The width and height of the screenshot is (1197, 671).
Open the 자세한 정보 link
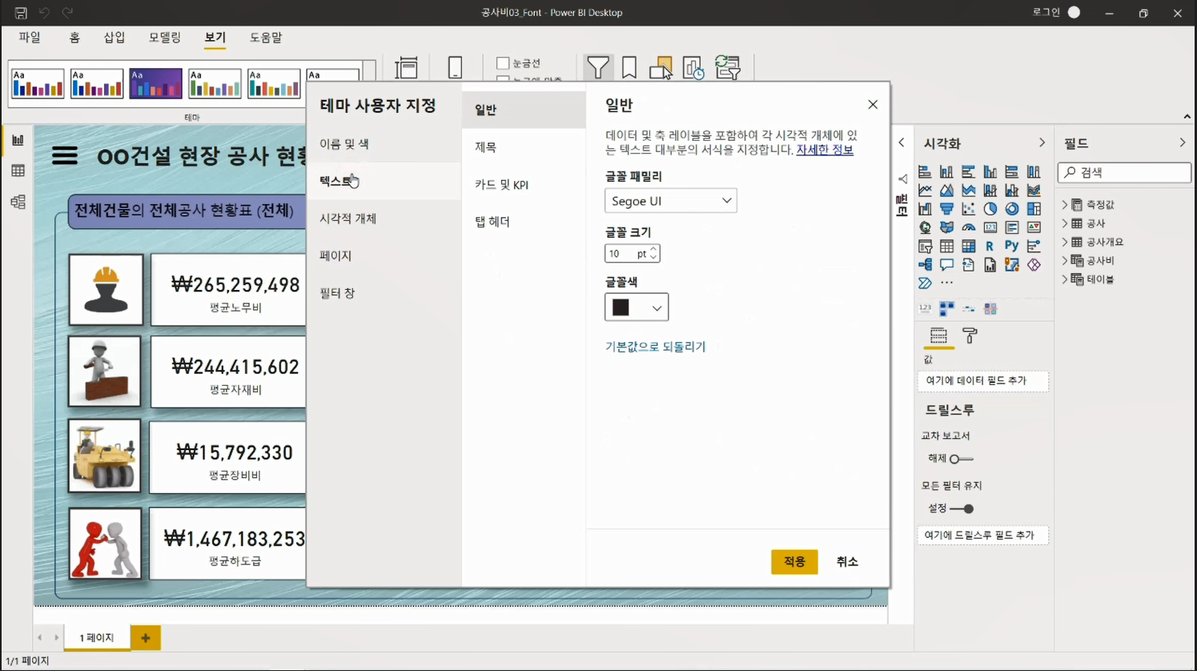pos(825,150)
